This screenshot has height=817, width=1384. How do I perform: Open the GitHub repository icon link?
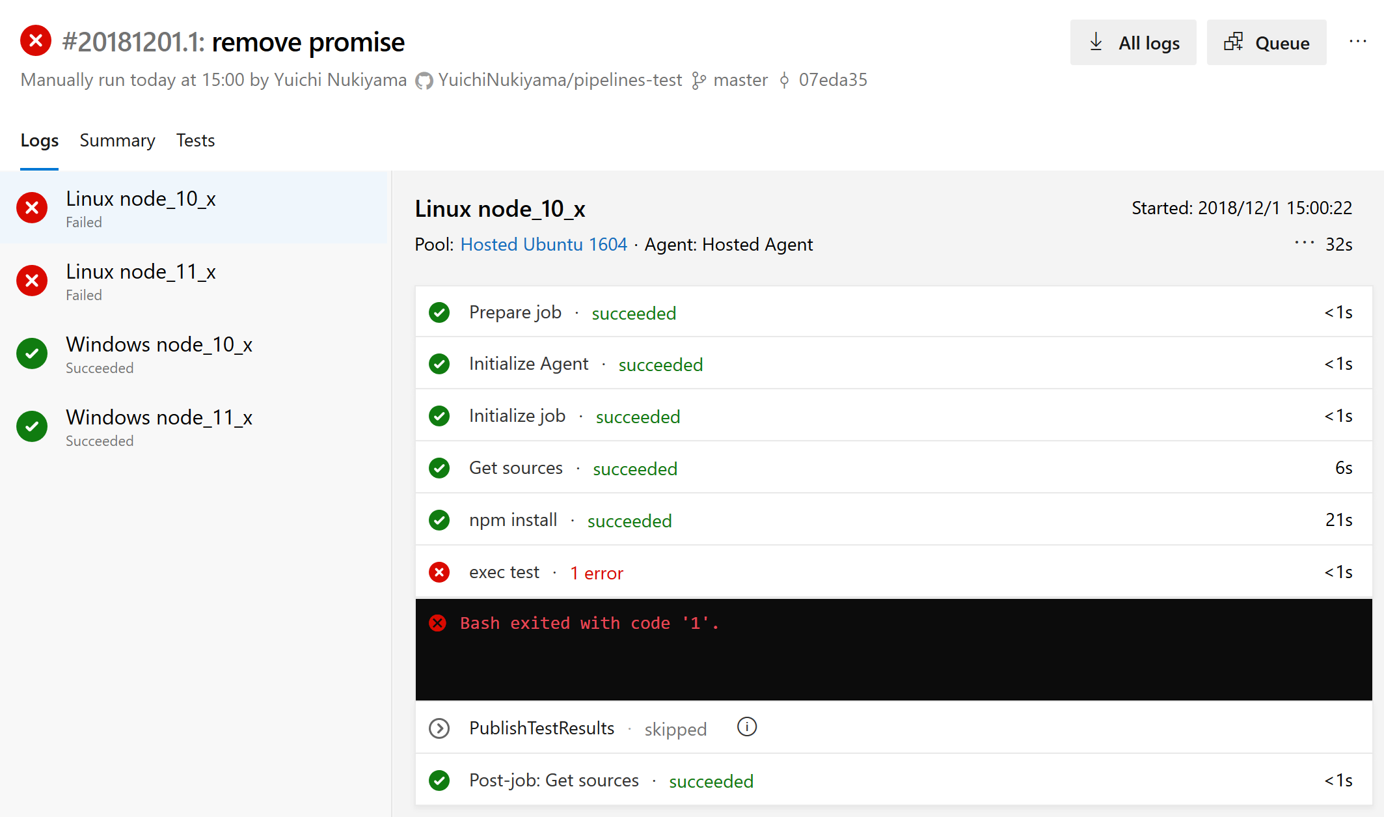(x=424, y=79)
